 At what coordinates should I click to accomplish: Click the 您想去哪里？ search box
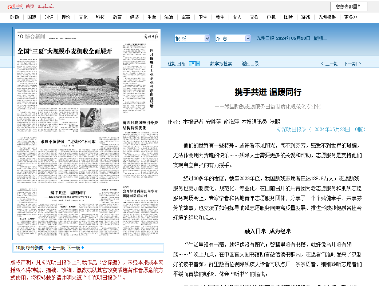coord(348,7)
